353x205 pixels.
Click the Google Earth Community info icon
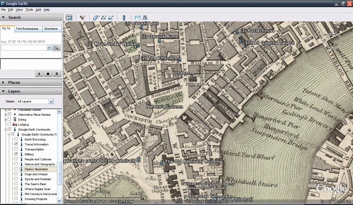(x=15, y=130)
